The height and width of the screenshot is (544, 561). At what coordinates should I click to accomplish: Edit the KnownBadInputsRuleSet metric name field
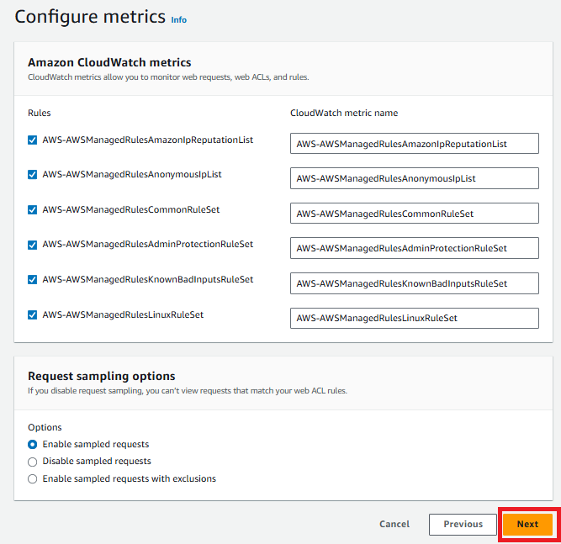pos(415,283)
